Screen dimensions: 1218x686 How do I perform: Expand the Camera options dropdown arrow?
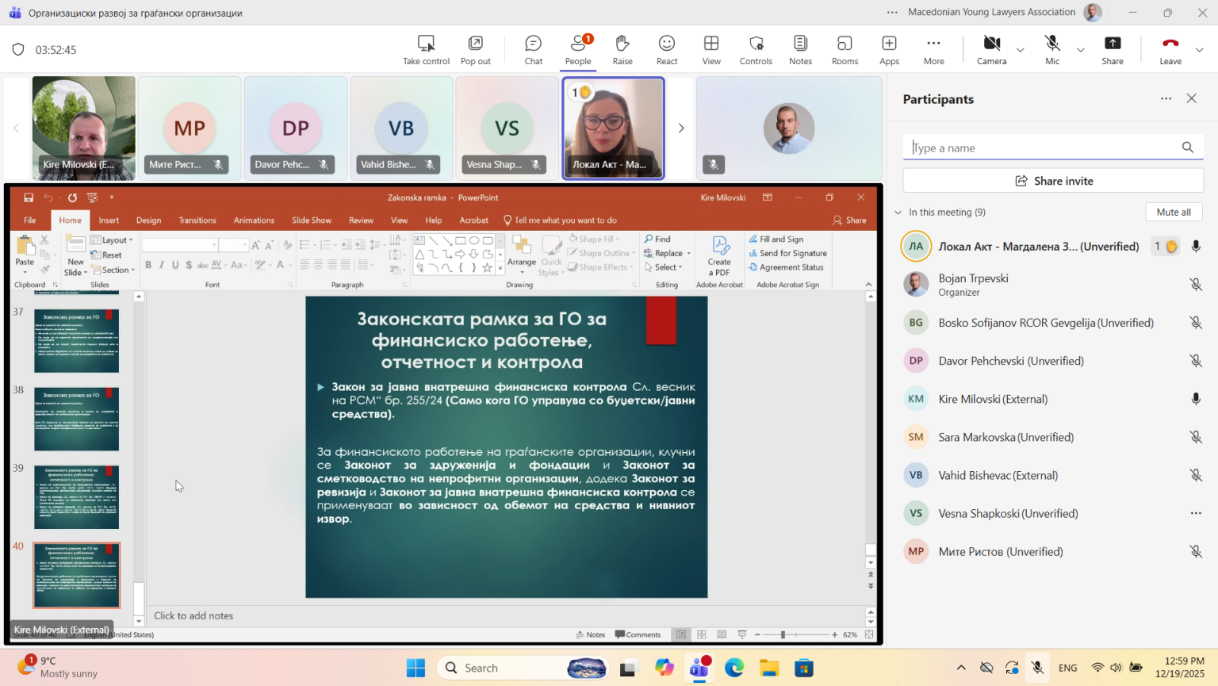tap(1021, 50)
